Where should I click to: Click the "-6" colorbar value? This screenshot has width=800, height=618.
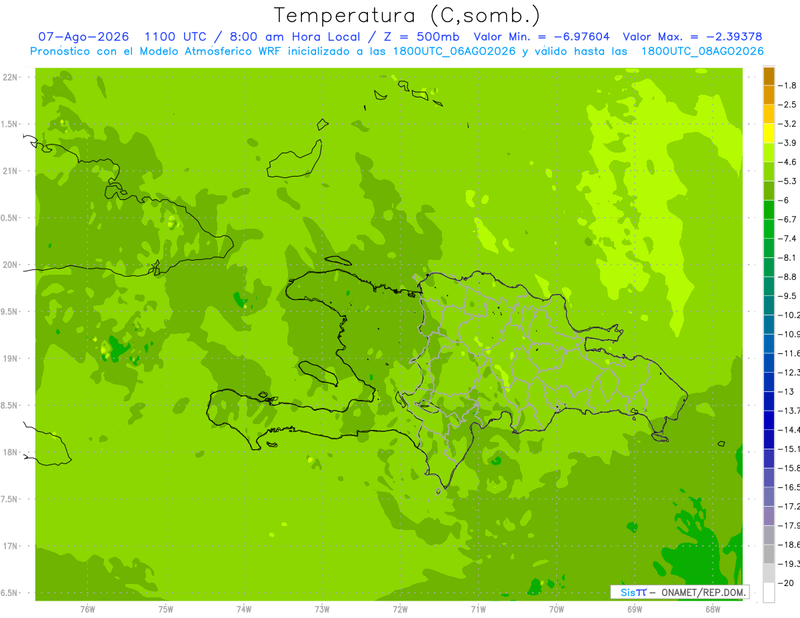coord(784,200)
